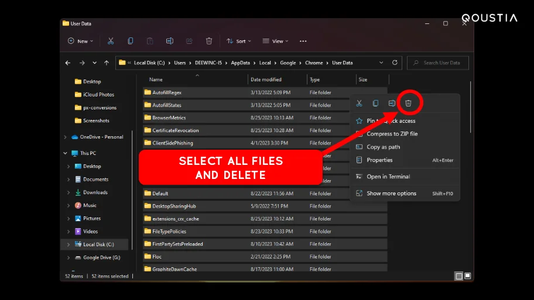Click the Chrome breadcrumb segment
The image size is (534, 300).
click(x=314, y=63)
